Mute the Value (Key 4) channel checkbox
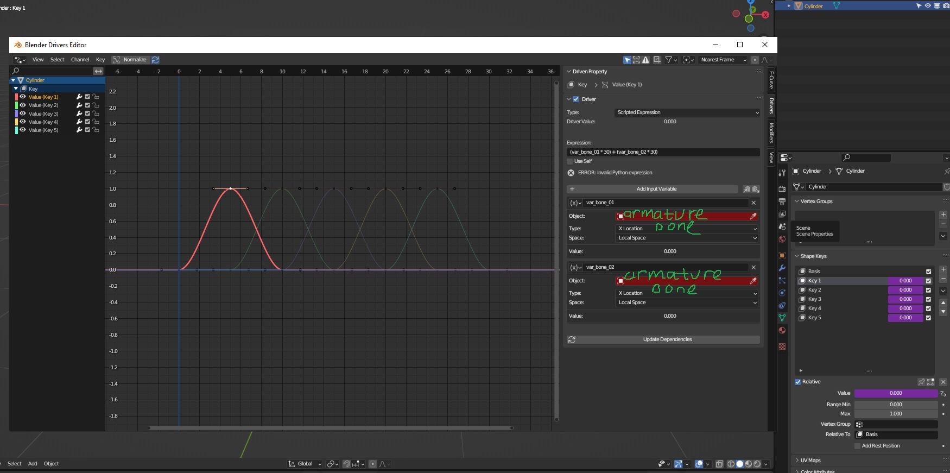The width and height of the screenshot is (950, 473). tap(87, 122)
